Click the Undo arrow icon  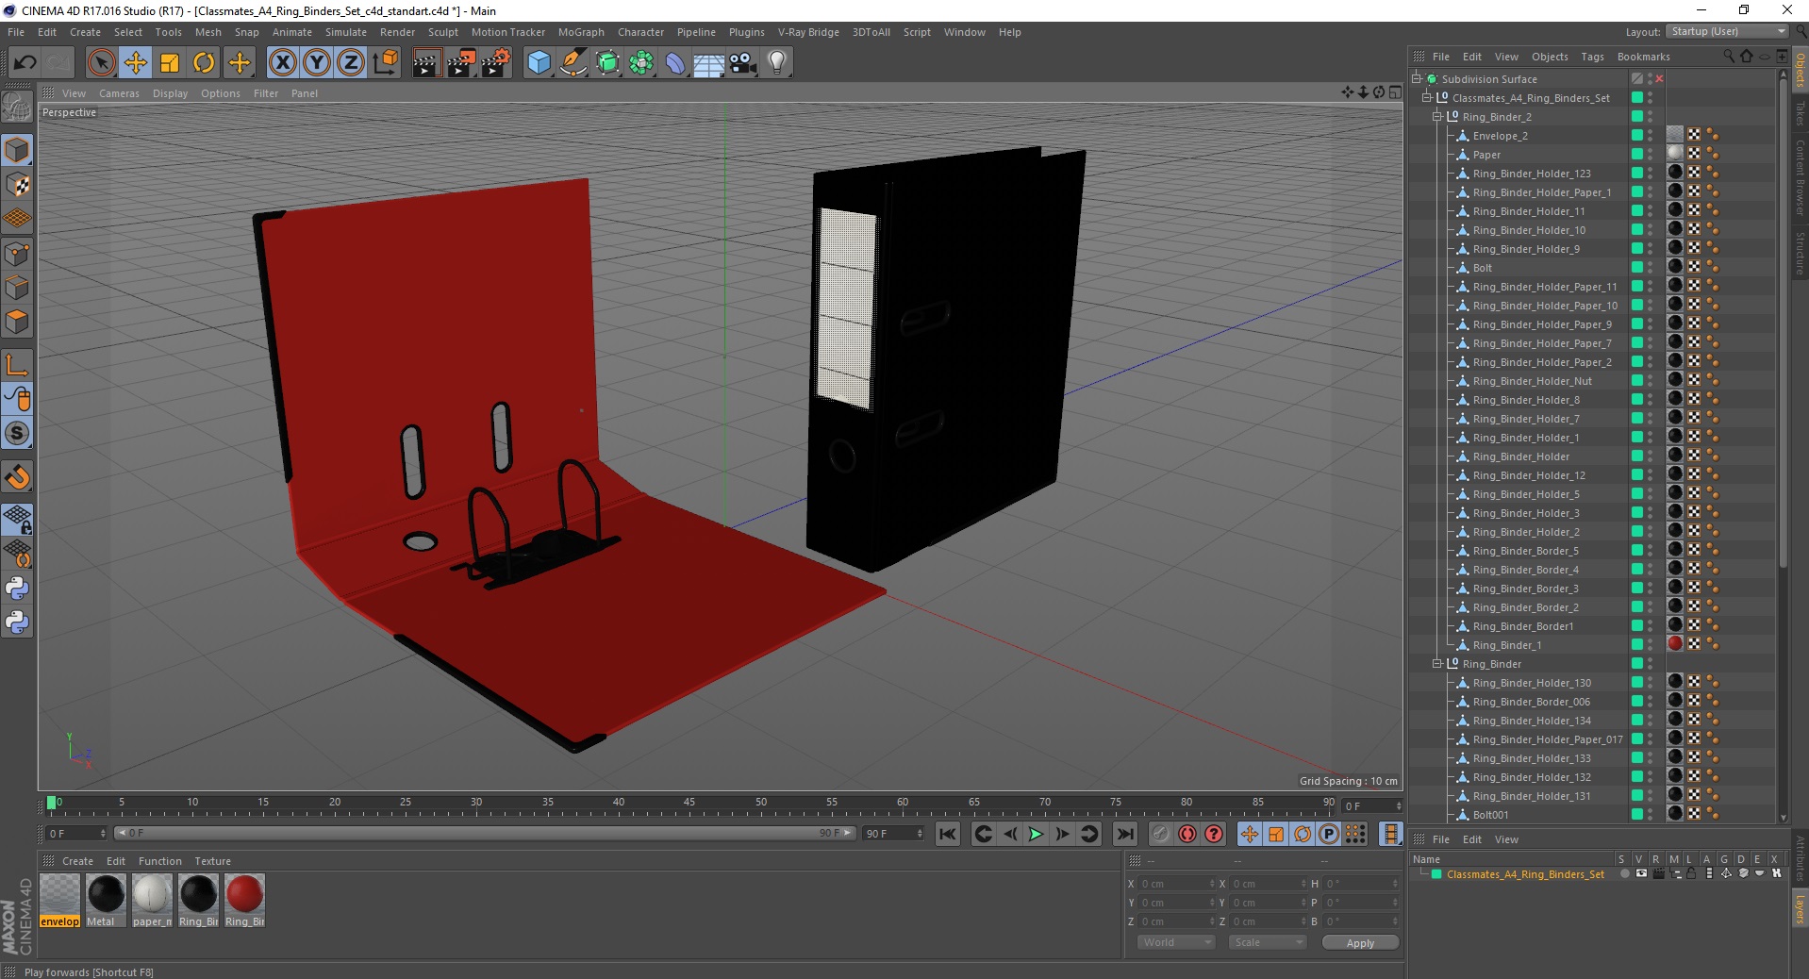tap(25, 63)
